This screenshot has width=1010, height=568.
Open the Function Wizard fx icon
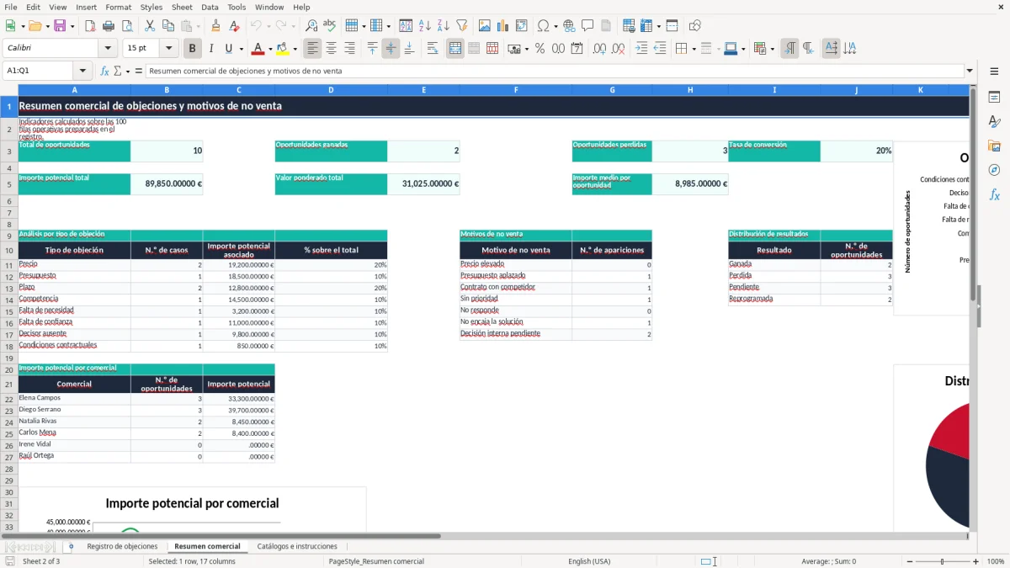click(x=104, y=71)
